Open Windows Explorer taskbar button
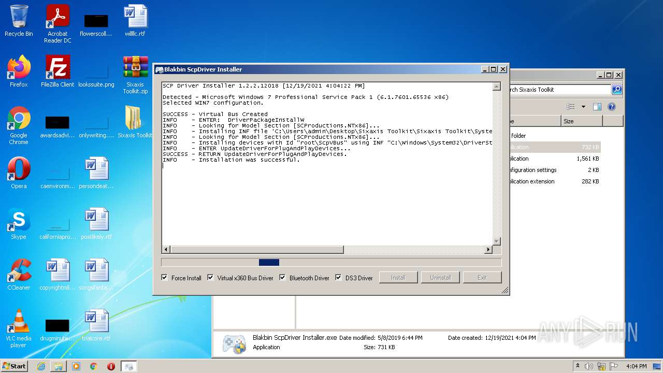The image size is (663, 373). point(59,366)
